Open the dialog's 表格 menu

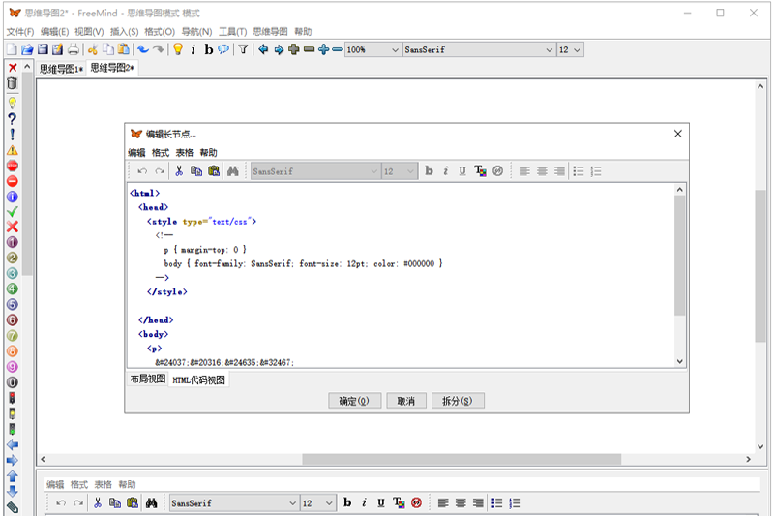[185, 153]
